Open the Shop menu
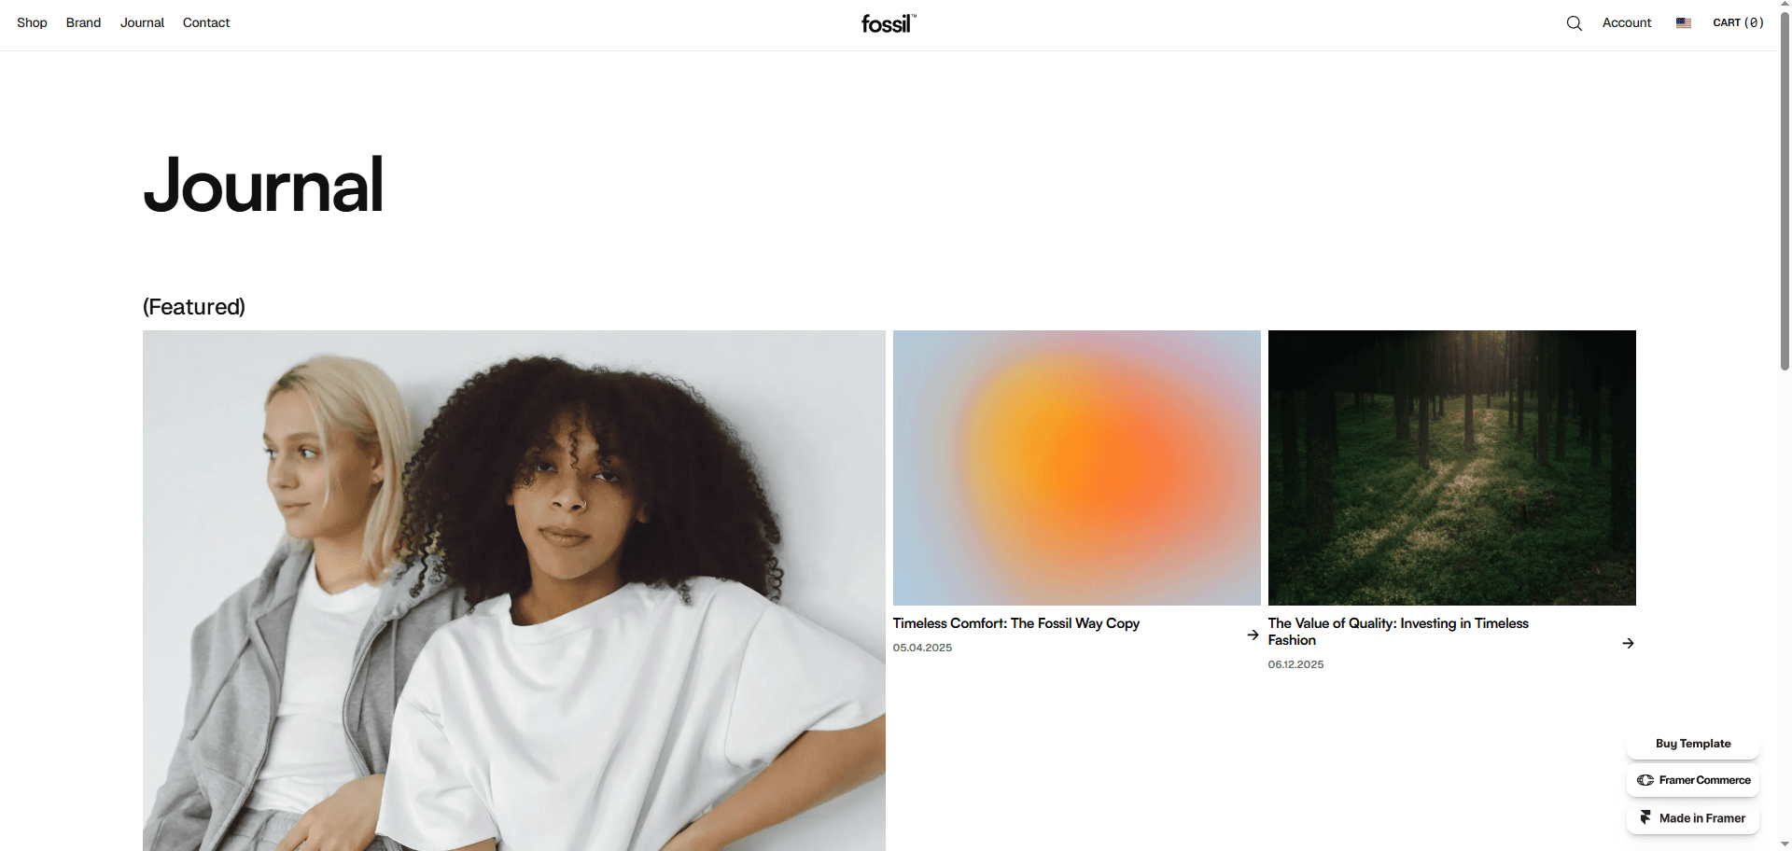Image resolution: width=1792 pixels, height=851 pixels. [x=32, y=22]
